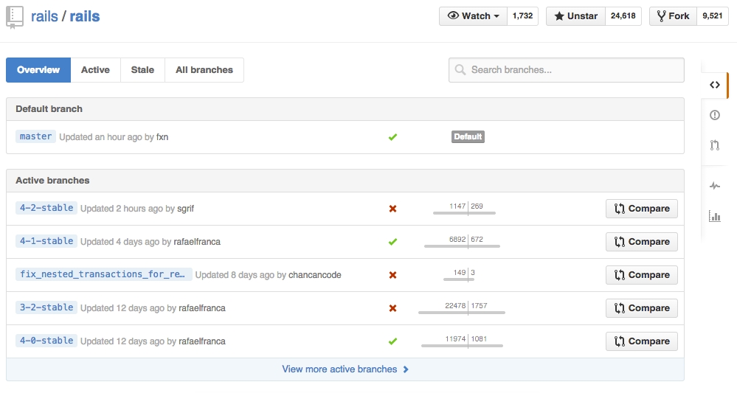This screenshot has width=737, height=393.
Task: Click the 4-0-stable ahead/behind bar
Action: (463, 341)
